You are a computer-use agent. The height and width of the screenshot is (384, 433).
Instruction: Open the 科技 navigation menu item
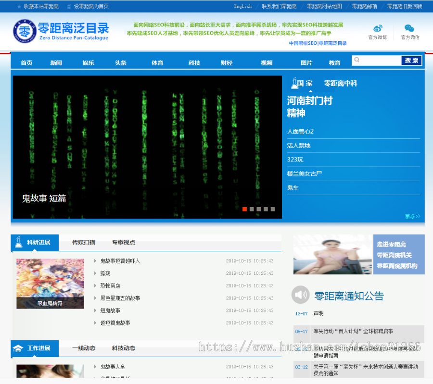click(194, 63)
